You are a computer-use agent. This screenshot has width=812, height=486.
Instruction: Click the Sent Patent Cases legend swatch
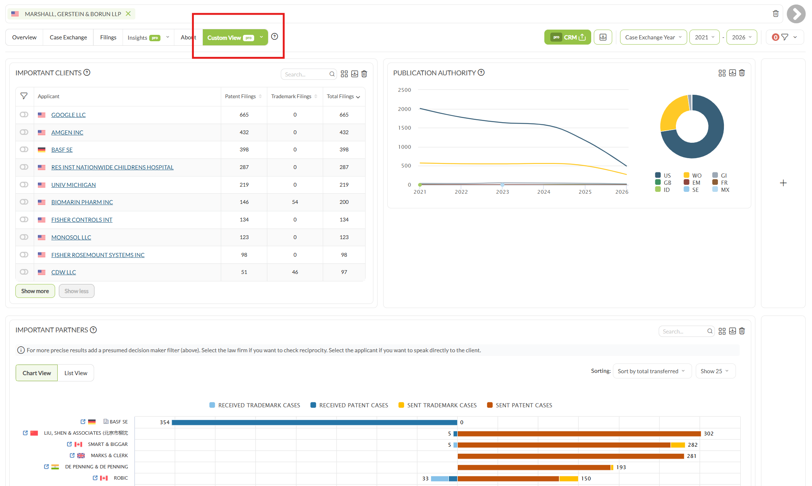click(490, 405)
